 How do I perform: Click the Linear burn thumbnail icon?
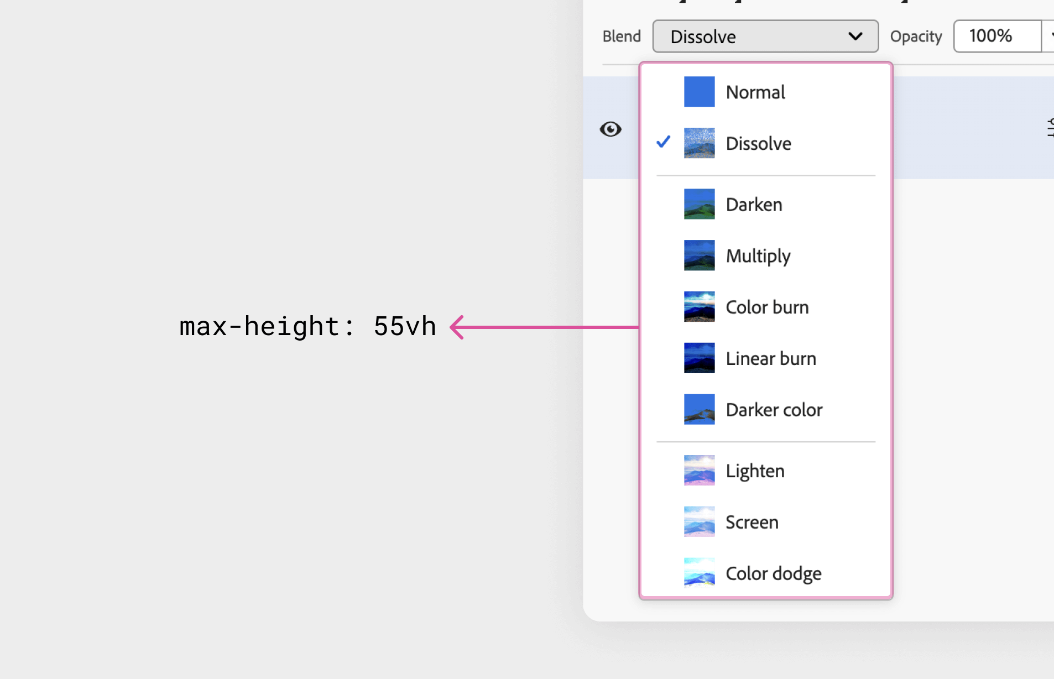pyautogui.click(x=699, y=358)
